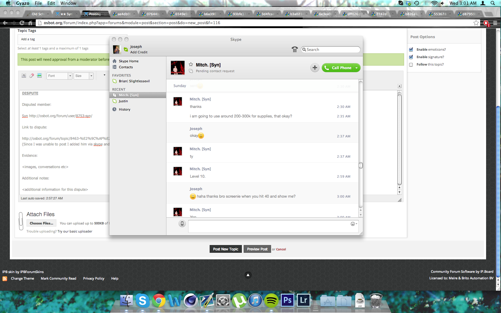Image resolution: width=501 pixels, height=313 pixels.
Task: Open Cinema 4D from the dock
Action: click(191, 300)
